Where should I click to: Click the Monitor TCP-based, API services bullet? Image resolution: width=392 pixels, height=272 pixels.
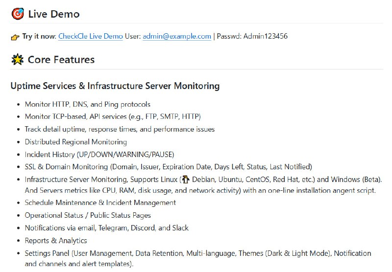(x=113, y=116)
